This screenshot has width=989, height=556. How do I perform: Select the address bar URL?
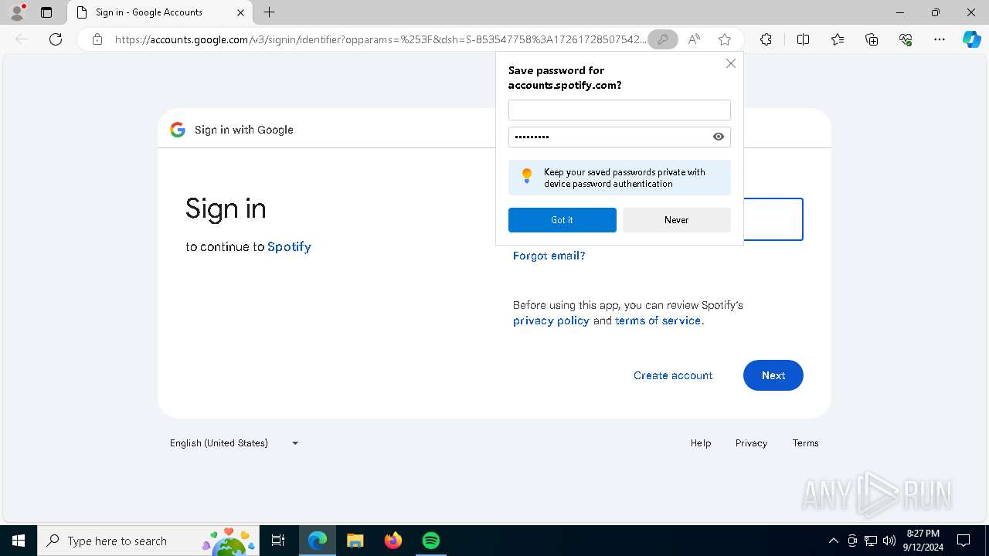pyautogui.click(x=380, y=39)
